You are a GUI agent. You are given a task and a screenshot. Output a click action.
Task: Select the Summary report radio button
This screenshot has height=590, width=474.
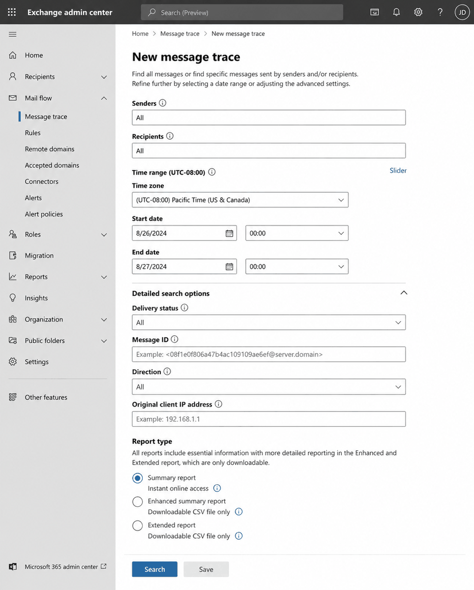coord(138,478)
